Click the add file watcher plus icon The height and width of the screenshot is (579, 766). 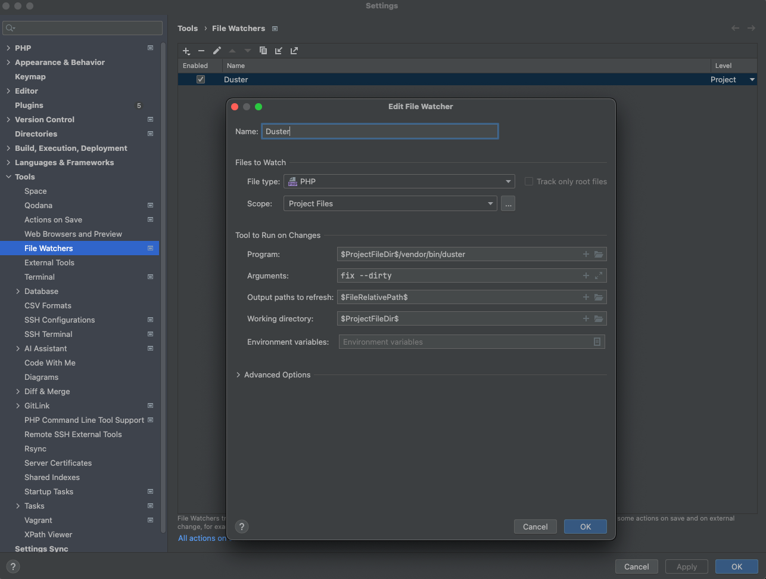pos(186,51)
